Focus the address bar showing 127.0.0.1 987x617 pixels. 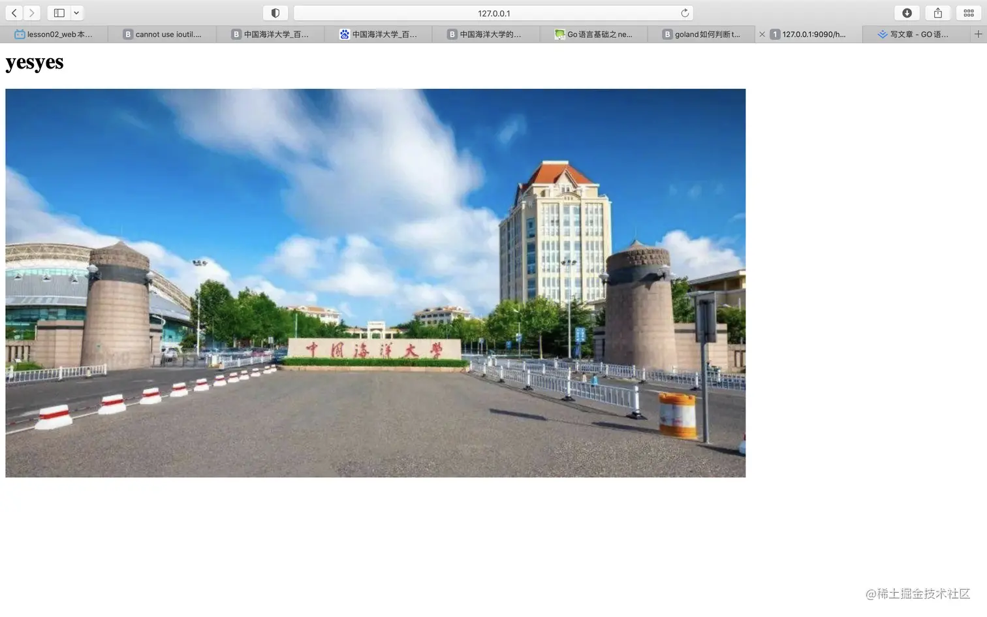tap(493, 13)
